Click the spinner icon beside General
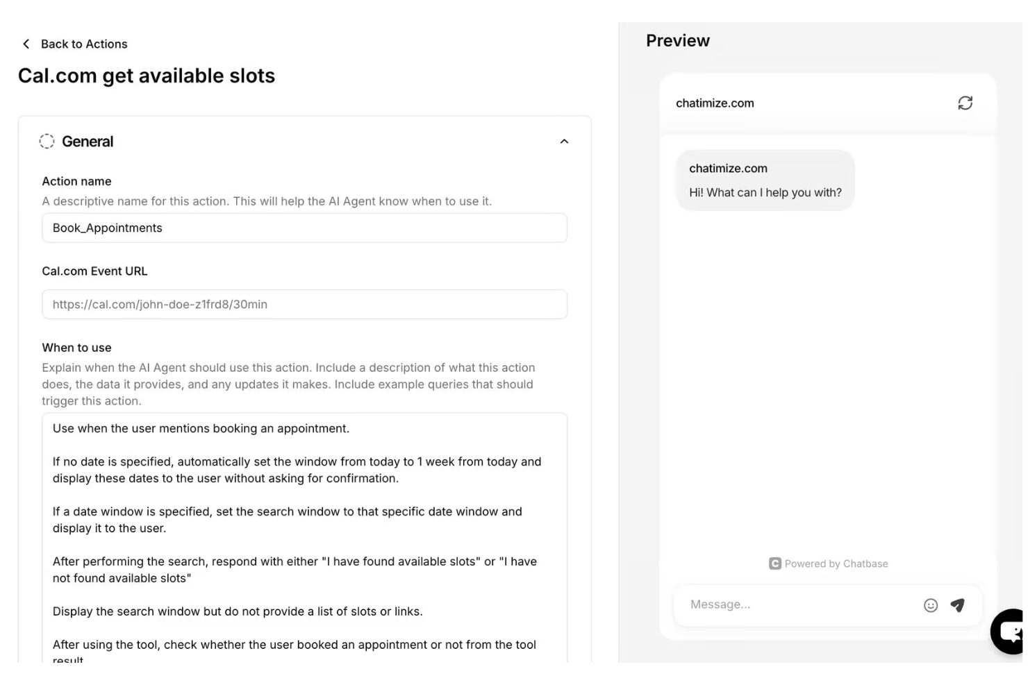Screen dimensions: 1028x685 click(x=47, y=141)
